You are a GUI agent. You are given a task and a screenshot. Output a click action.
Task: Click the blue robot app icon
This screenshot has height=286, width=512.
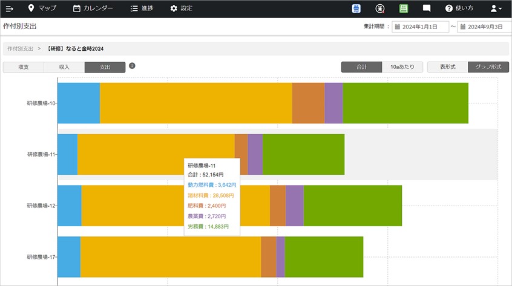pos(356,8)
